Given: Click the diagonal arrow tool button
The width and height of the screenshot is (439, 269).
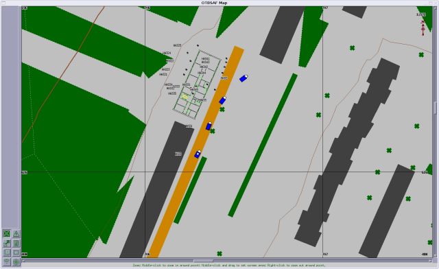Looking at the screenshot, I should (x=7, y=243).
